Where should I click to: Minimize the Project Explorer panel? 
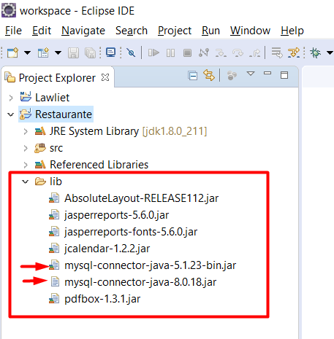tap(267, 73)
